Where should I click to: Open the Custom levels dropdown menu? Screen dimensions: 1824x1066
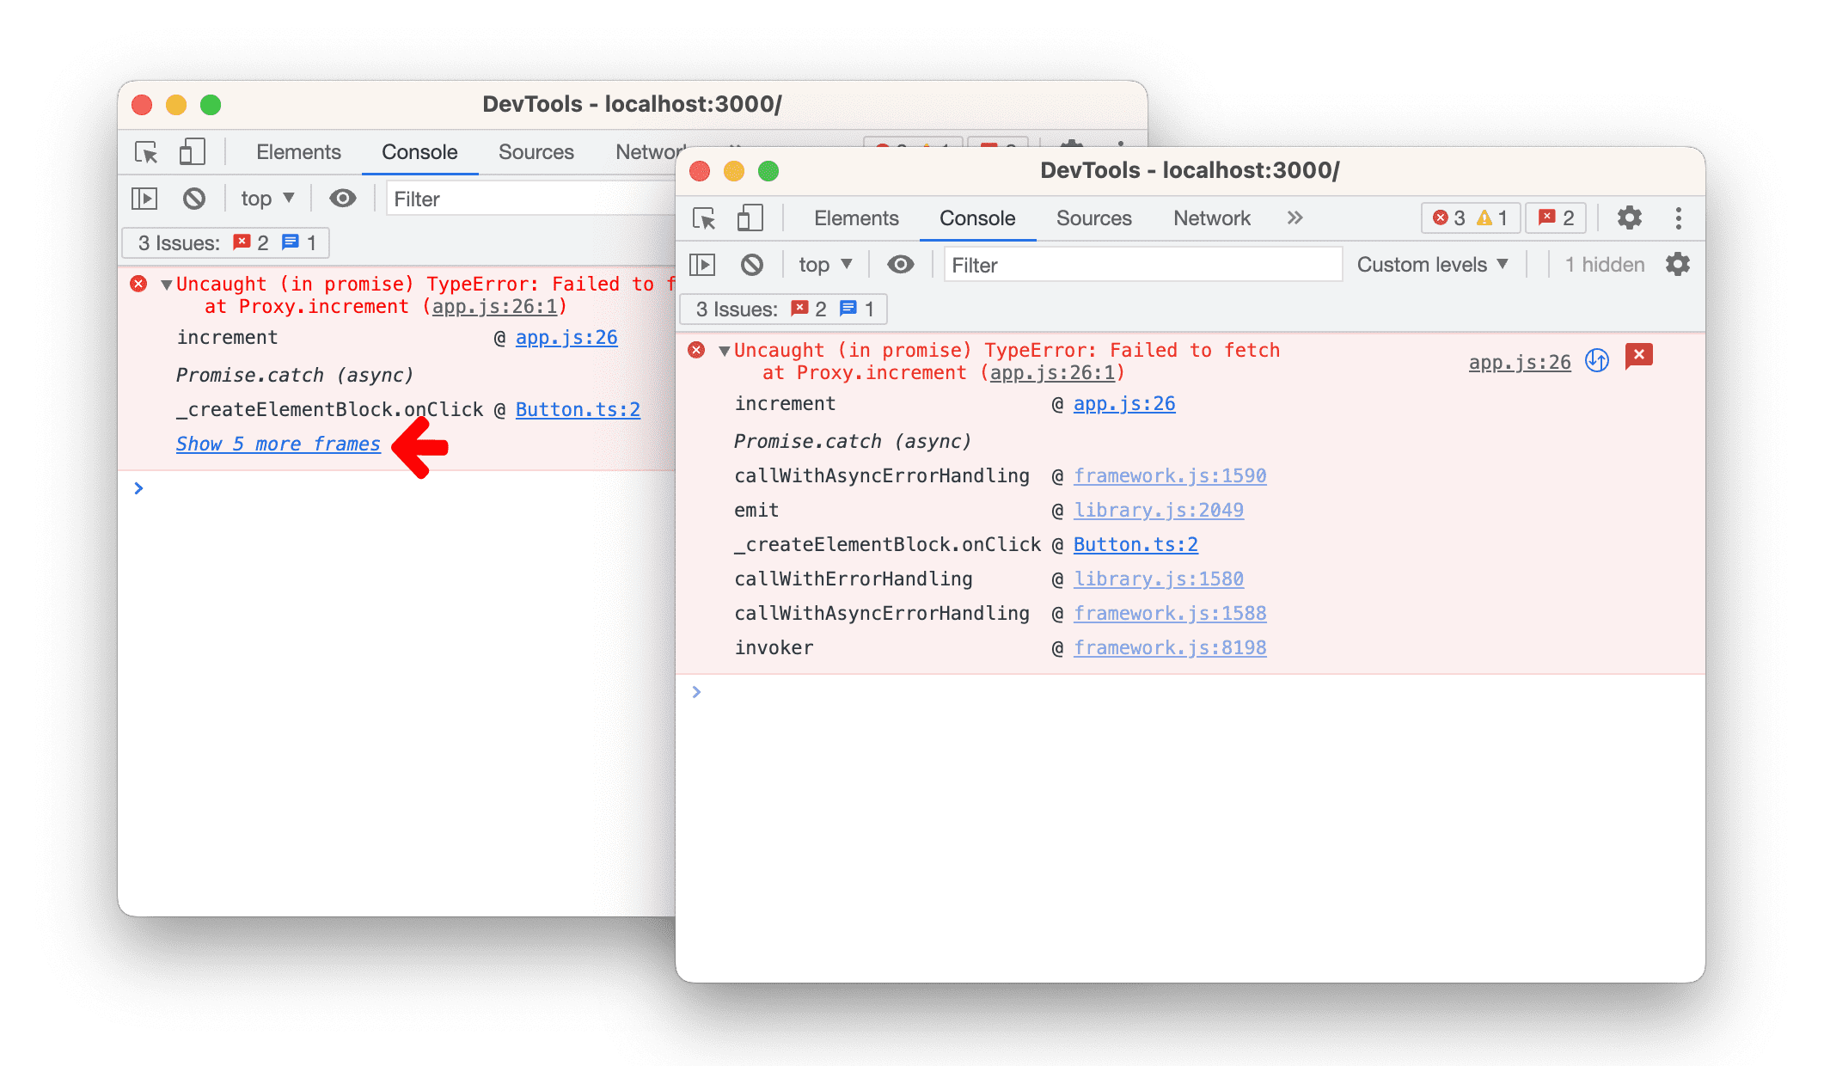1433,266
